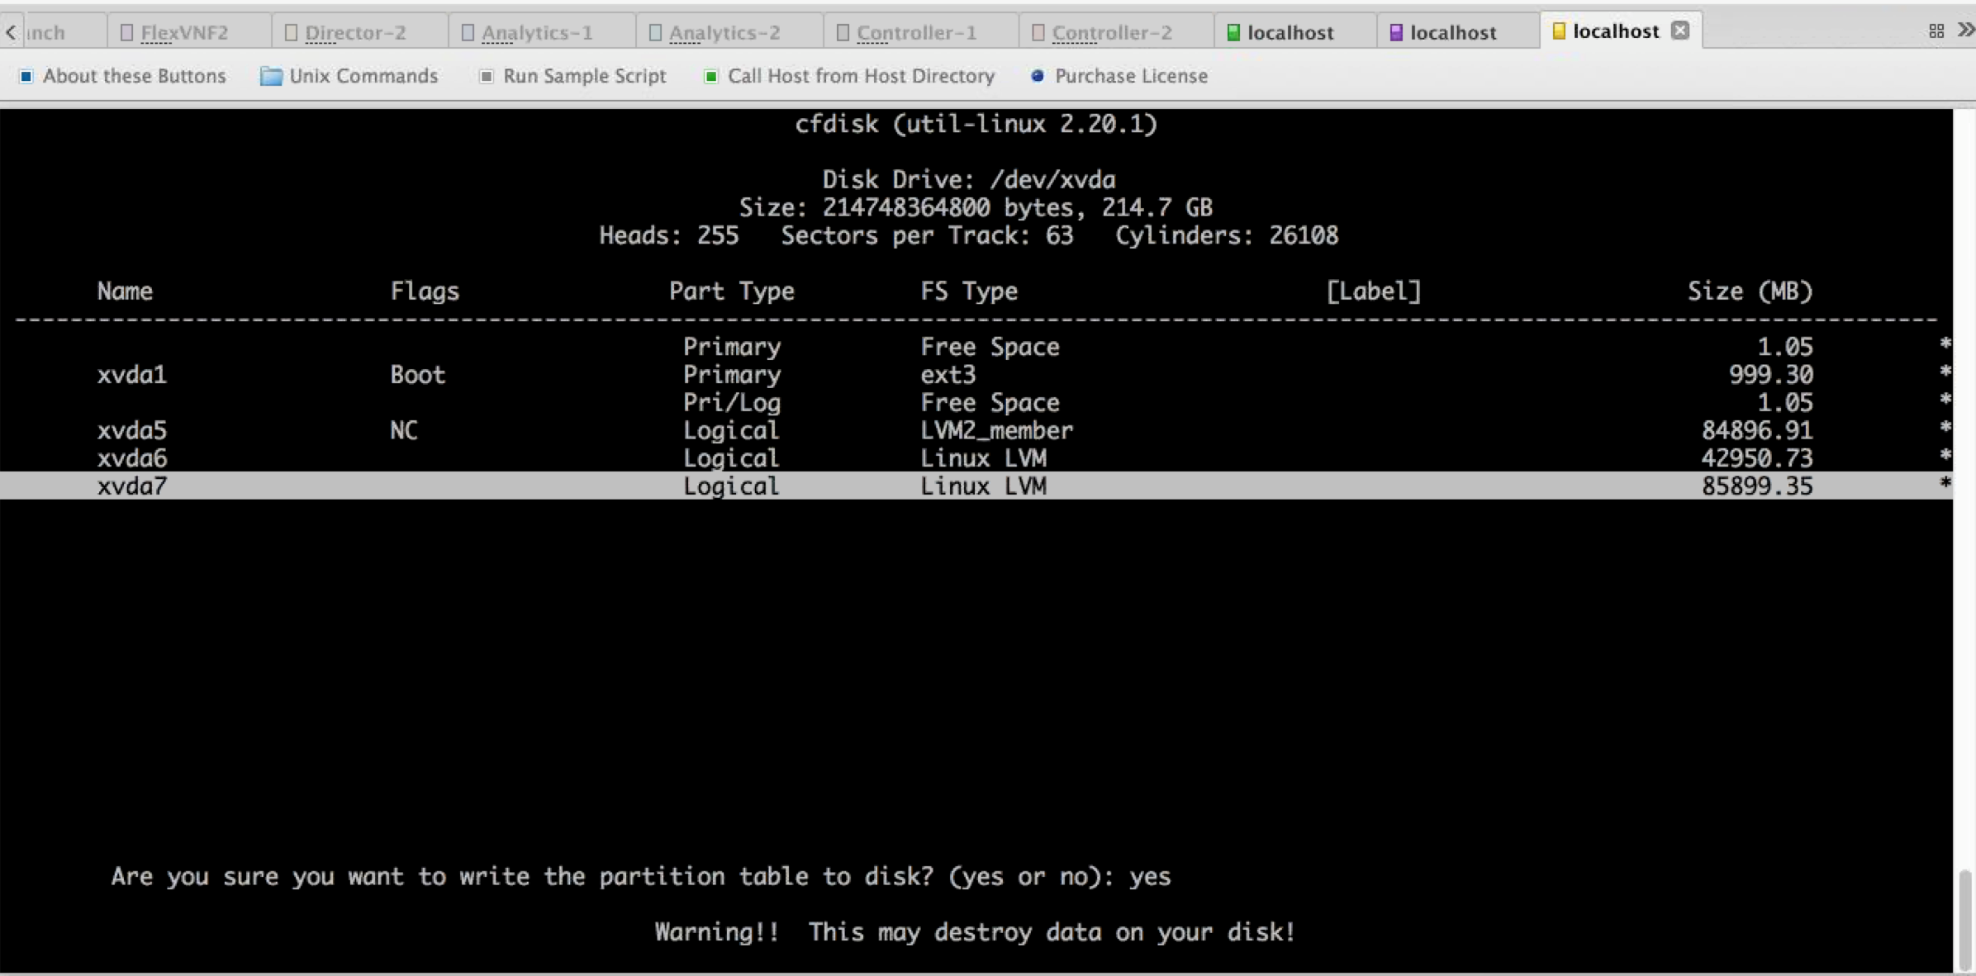1976x976 pixels.
Task: Close the active localhost tab
Action: (x=1680, y=31)
